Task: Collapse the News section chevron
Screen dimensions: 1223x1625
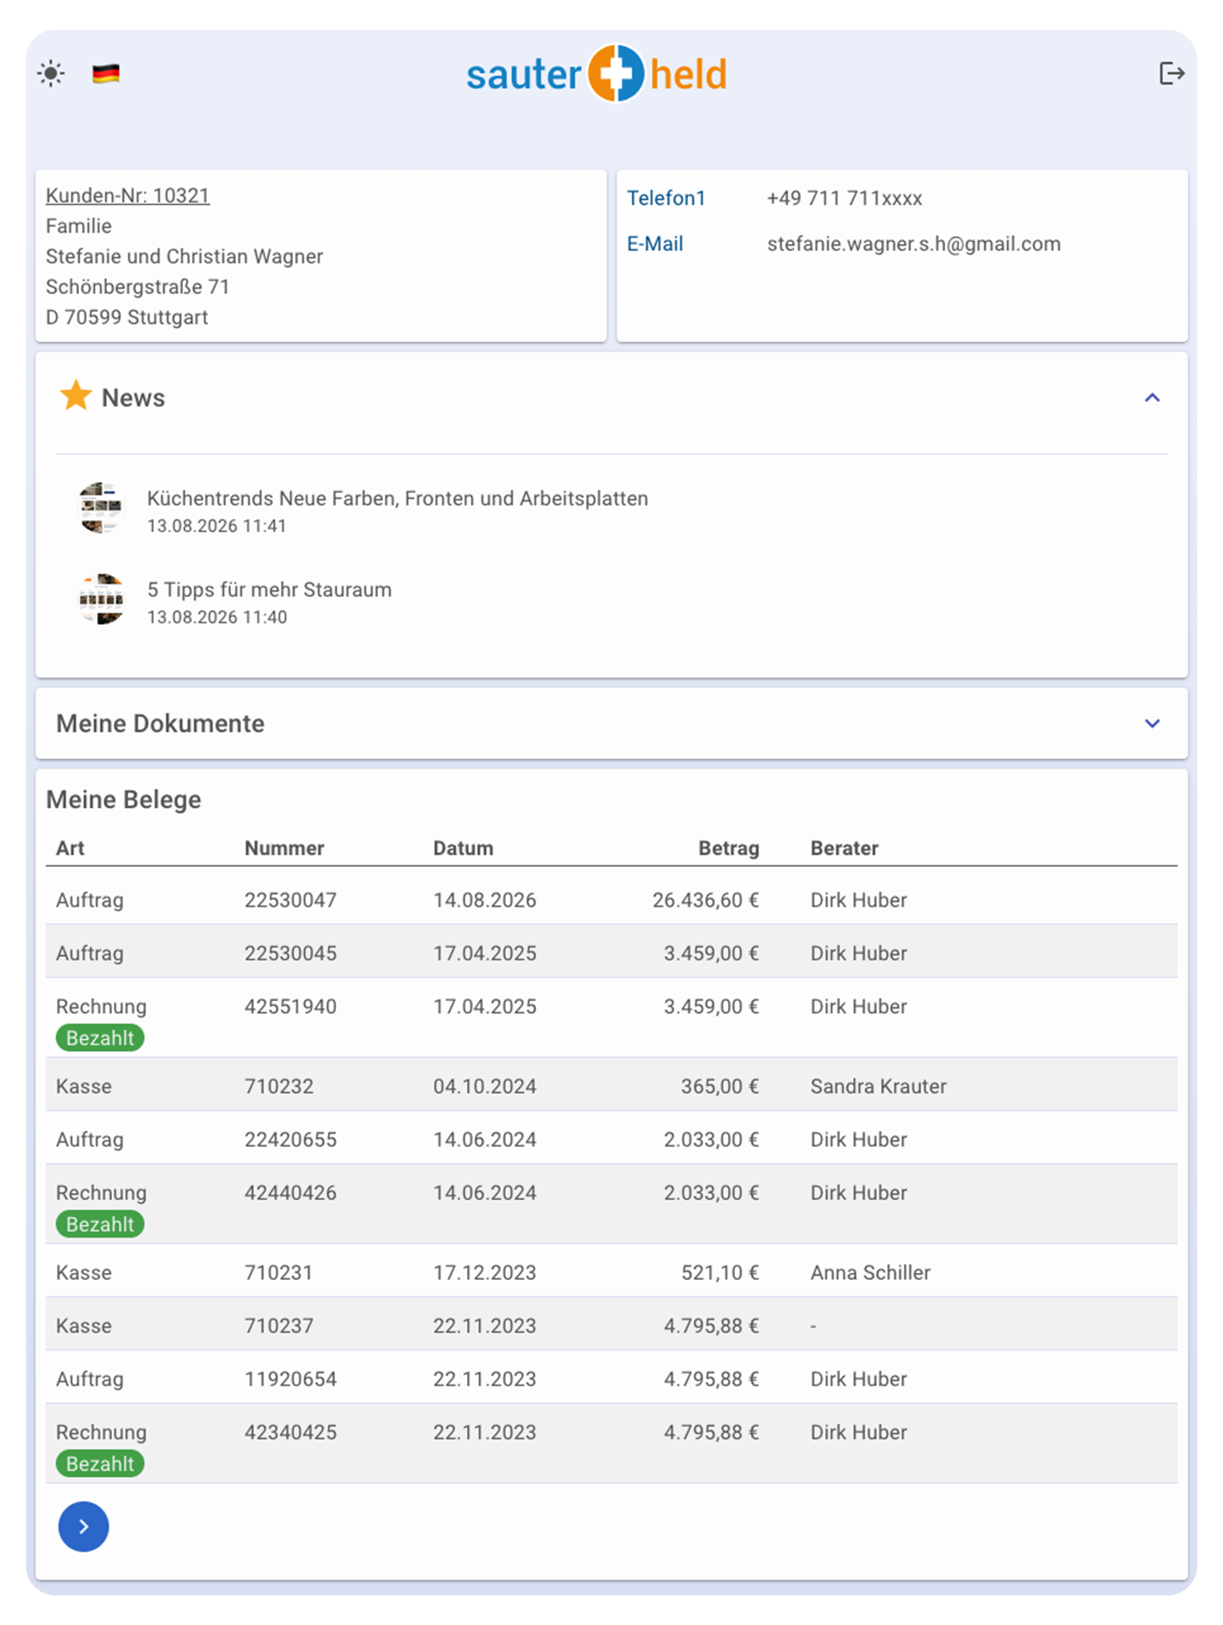Action: pos(1152,398)
